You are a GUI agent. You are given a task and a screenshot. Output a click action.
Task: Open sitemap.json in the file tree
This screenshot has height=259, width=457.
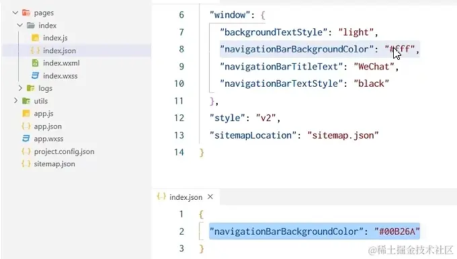click(x=54, y=164)
